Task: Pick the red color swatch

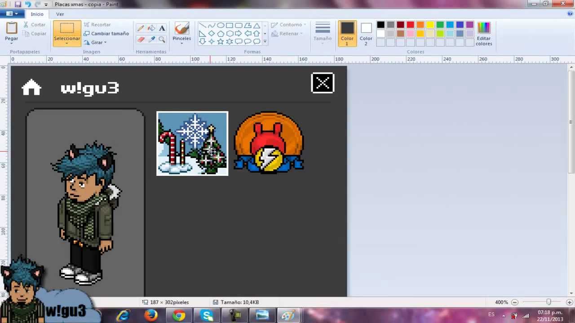Action: (x=411, y=25)
